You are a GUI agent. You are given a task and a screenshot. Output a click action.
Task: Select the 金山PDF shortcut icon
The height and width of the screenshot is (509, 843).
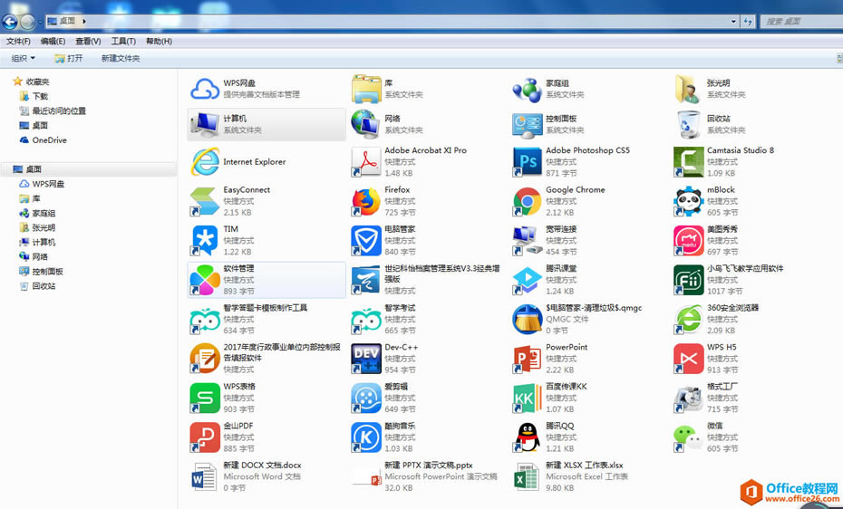pos(204,437)
